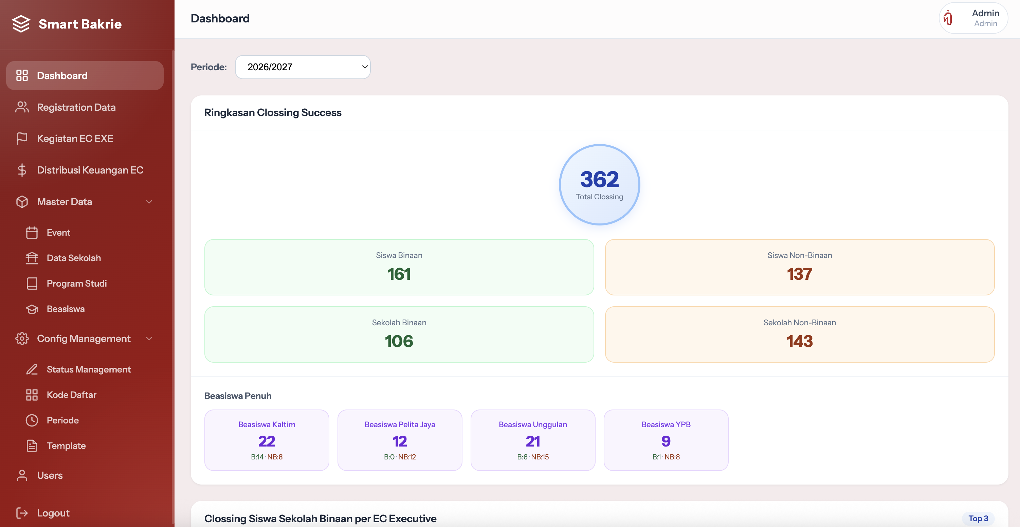
Task: Click the Event calendar icon
Action: click(32, 232)
